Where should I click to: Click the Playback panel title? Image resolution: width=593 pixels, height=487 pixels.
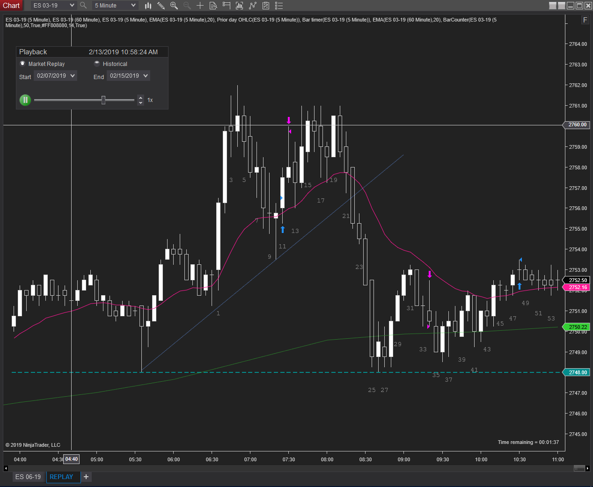33,52
